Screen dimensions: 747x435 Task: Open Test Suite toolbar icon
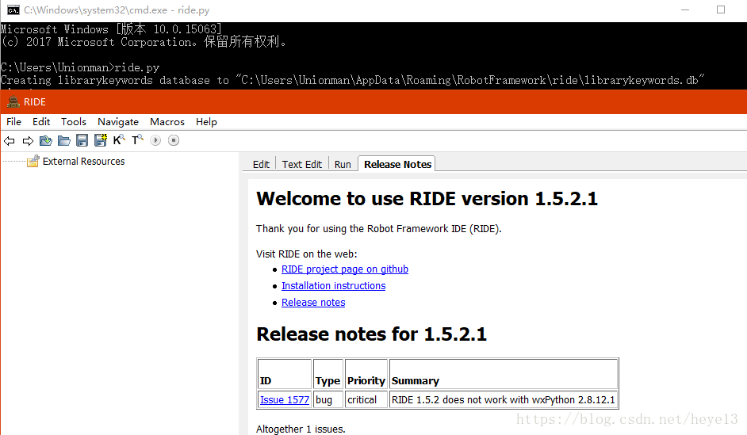pyautogui.click(x=46, y=140)
